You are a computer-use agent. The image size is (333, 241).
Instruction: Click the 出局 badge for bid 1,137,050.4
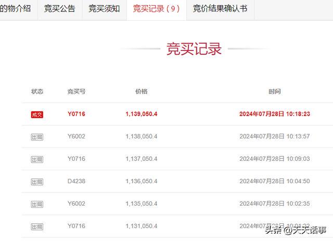[37, 159]
